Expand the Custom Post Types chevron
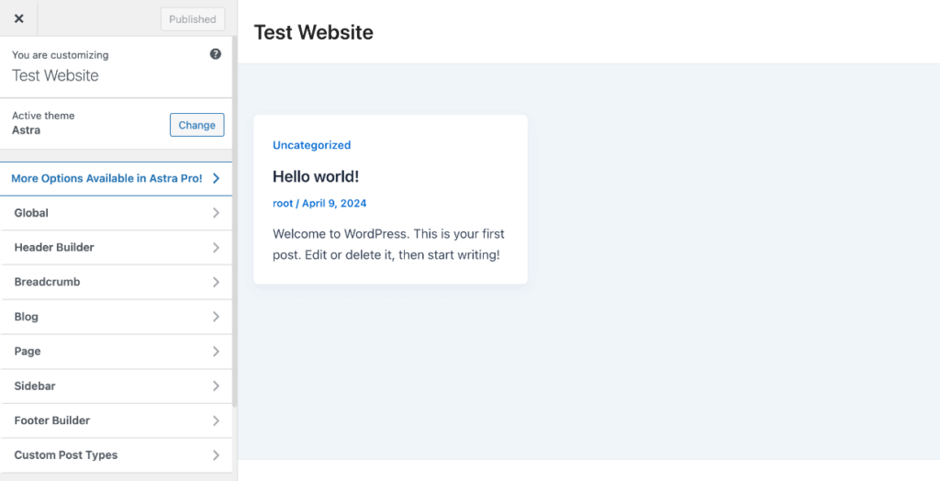Viewport: 940px width, 481px height. [216, 455]
